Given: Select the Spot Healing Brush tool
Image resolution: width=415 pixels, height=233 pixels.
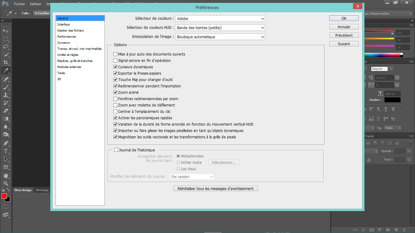Looking at the screenshot, I should pyautogui.click(x=6, y=79).
